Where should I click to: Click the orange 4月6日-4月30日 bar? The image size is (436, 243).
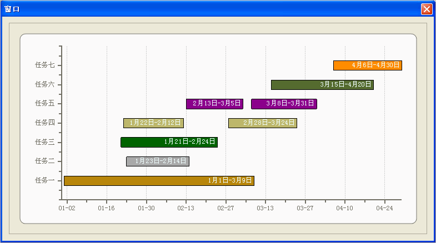point(367,65)
